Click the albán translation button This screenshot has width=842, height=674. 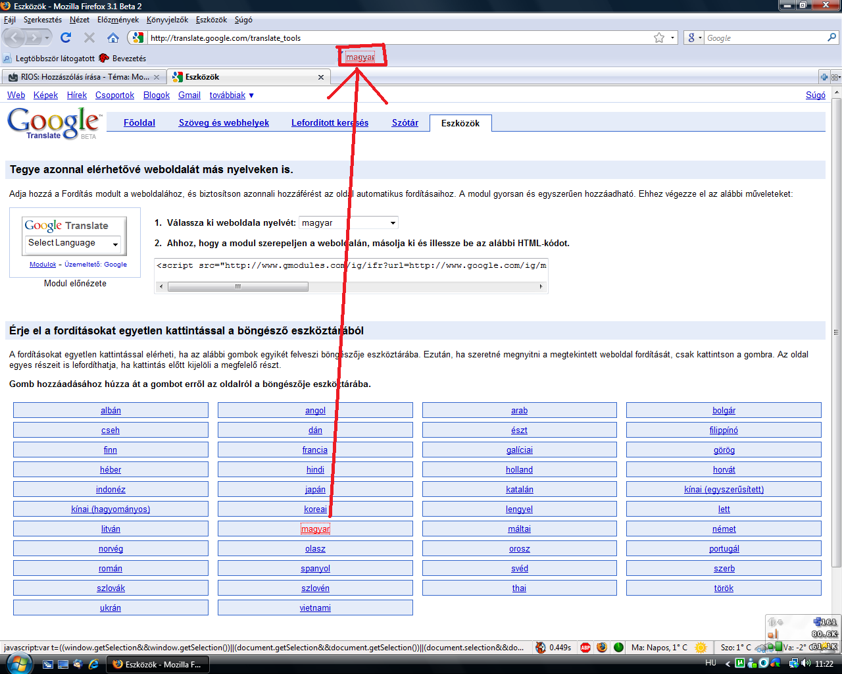pos(111,411)
